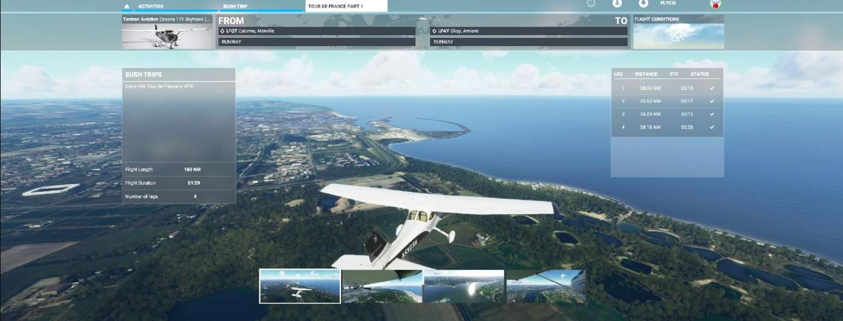Click the LFAY arrival airport marker icon

point(434,31)
